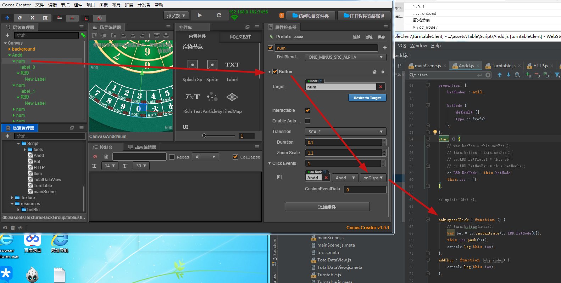Screen dimensions: 561x283
Task: Click the 访问项目文件夹 button
Action: (310, 16)
